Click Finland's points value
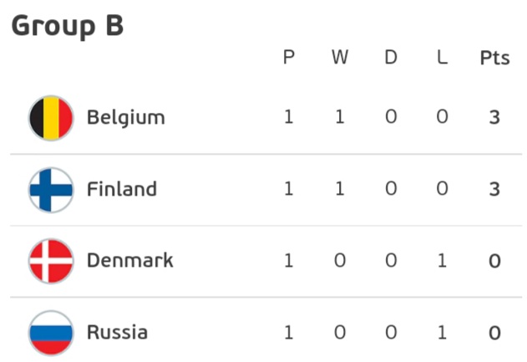The width and height of the screenshot is (527, 362). [x=494, y=190]
